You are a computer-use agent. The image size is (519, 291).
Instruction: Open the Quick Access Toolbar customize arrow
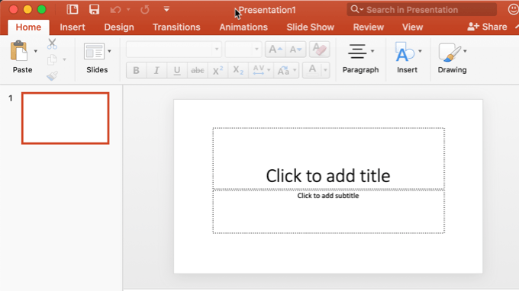[x=166, y=9]
